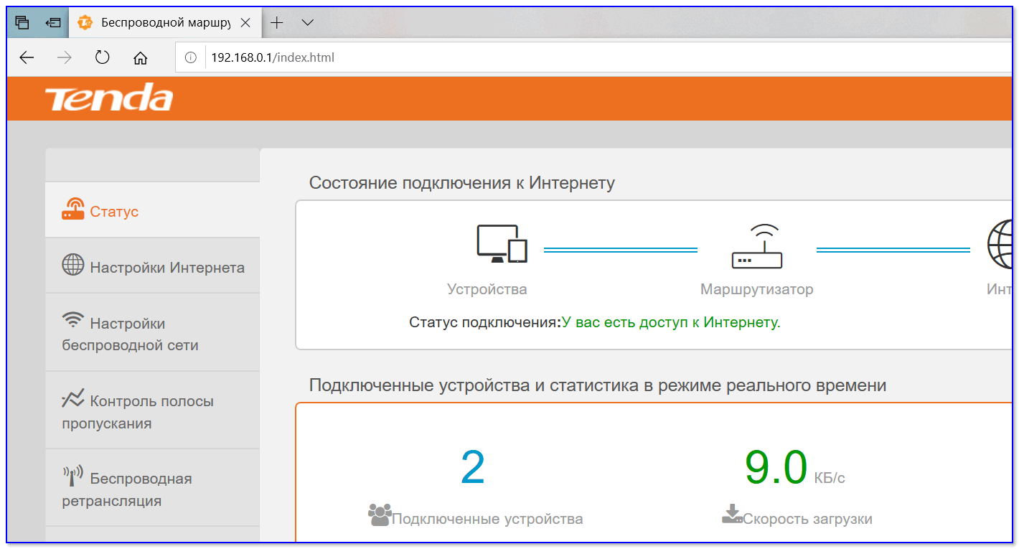Click the tabs set aside icon
The width and height of the screenshot is (1019, 549).
pos(22,22)
